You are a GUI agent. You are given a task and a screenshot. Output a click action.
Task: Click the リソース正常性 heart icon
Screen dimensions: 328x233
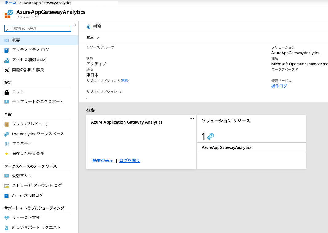pos(7,218)
